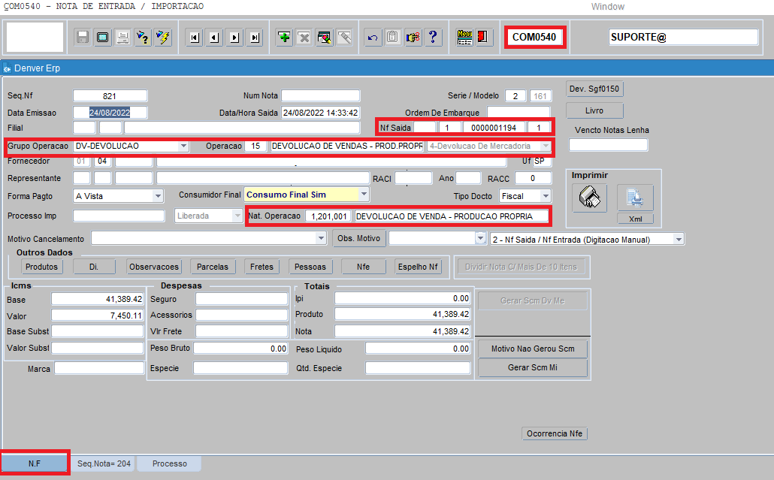Expand the Forma Pagto dropdown
This screenshot has height=480, width=774.
tap(158, 196)
